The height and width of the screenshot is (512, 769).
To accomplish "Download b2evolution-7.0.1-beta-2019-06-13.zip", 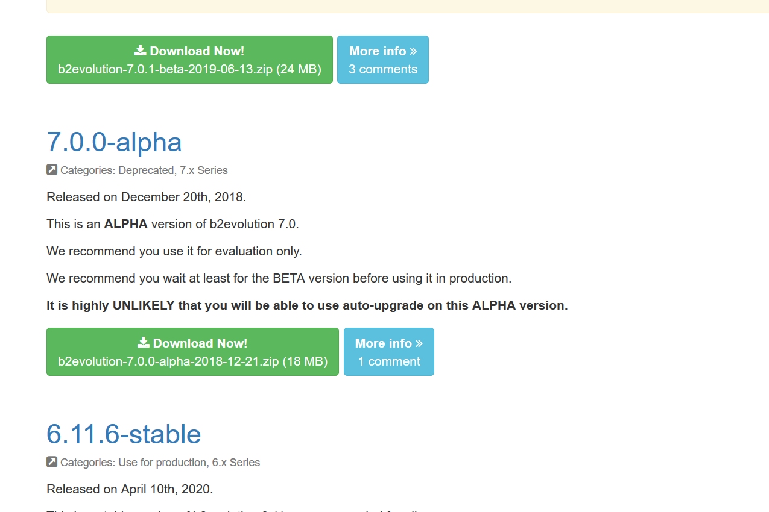I will (x=189, y=60).
